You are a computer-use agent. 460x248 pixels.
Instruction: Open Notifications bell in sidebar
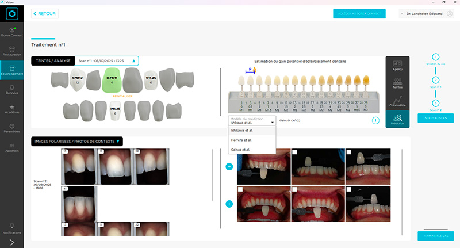(11, 228)
